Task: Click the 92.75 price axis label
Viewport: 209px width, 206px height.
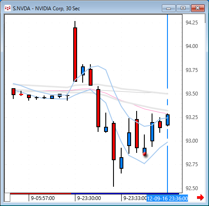Action: click(x=192, y=164)
